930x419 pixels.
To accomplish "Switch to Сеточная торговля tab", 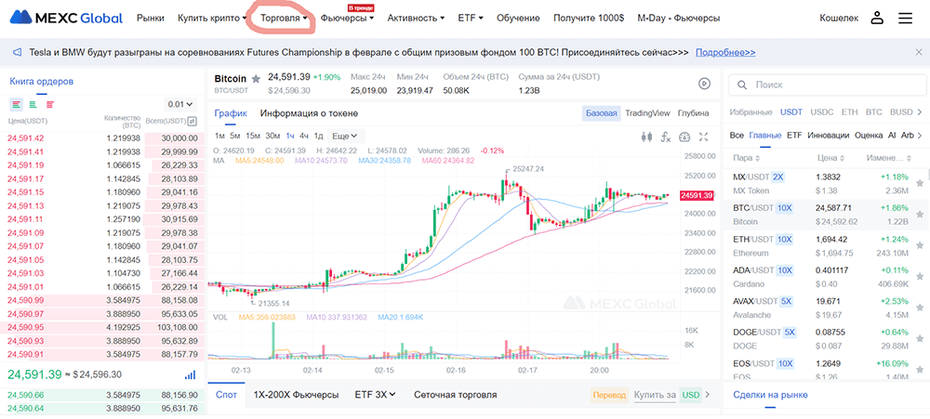I will 456,395.
